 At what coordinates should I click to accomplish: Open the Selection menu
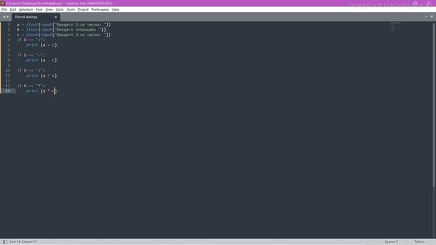coord(26,10)
